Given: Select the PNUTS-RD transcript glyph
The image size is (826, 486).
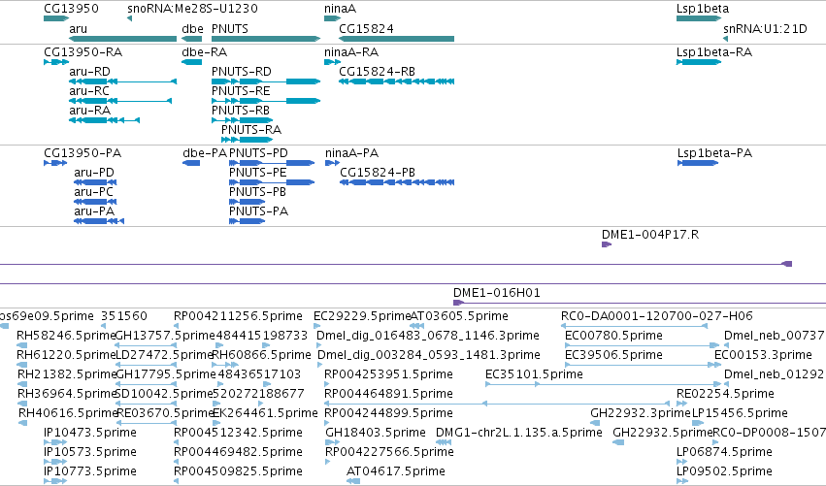Looking at the screenshot, I should click(x=266, y=81).
